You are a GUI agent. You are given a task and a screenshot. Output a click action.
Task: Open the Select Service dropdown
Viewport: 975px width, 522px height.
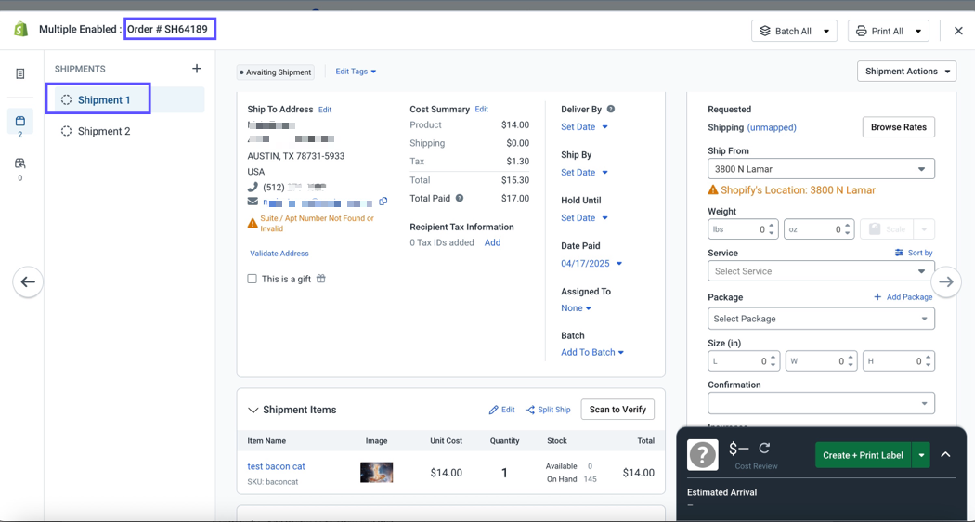821,271
